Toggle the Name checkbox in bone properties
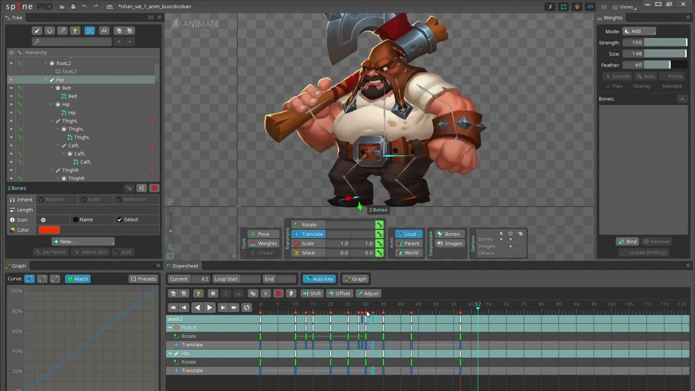695x391 pixels. point(83,220)
